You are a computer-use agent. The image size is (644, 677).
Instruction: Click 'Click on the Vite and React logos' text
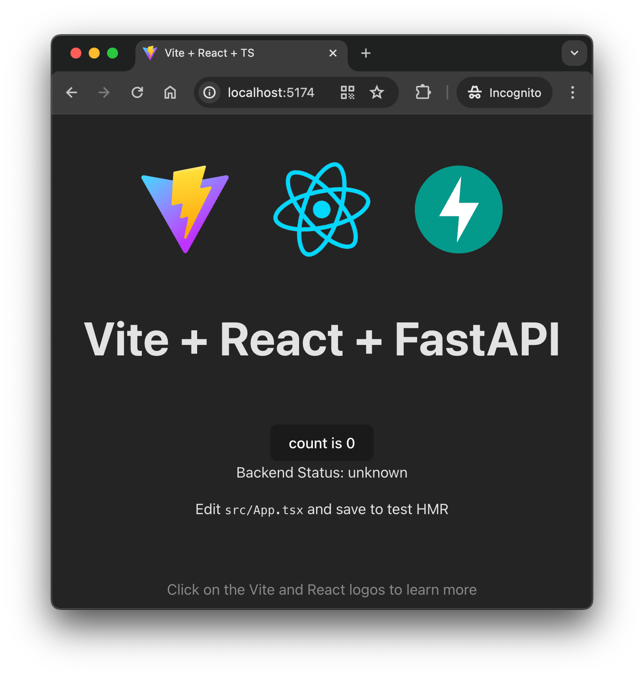[x=322, y=590]
